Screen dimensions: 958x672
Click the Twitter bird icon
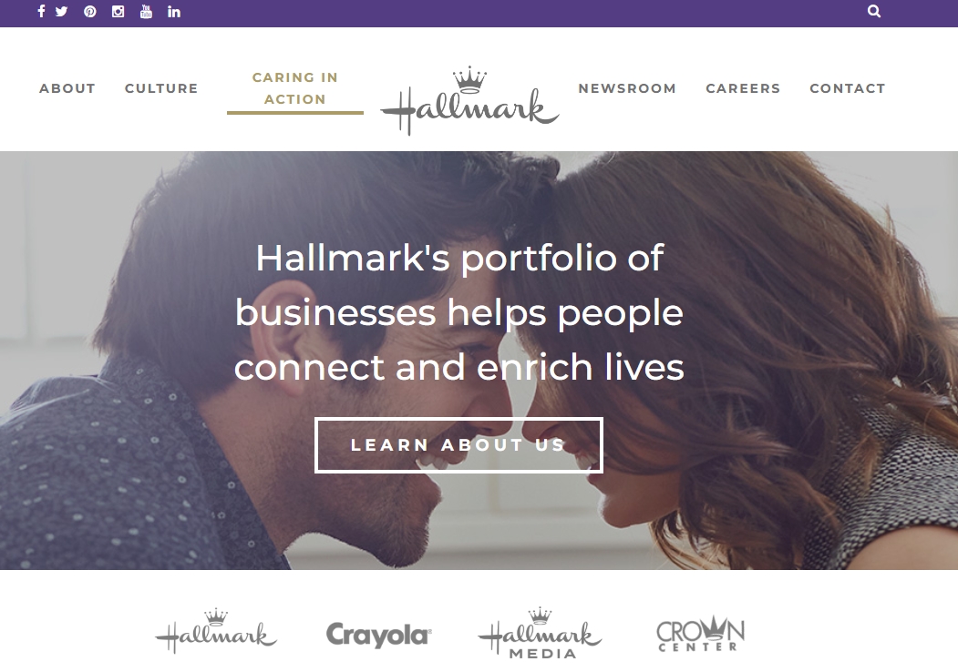click(62, 12)
